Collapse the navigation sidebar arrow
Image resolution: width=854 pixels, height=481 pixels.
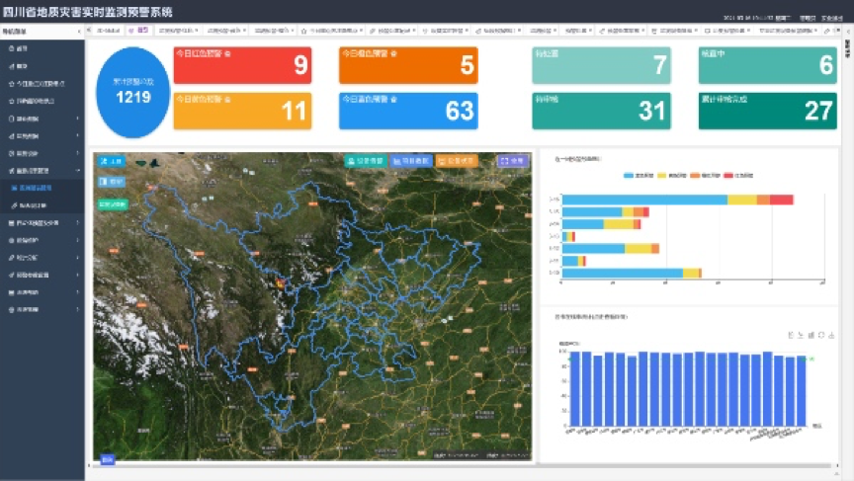point(78,32)
